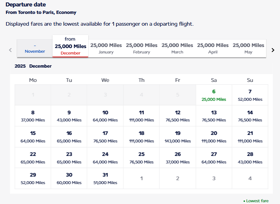The width and height of the screenshot is (280, 204).
Task: Switch to the May month tab
Action: tap(248, 48)
